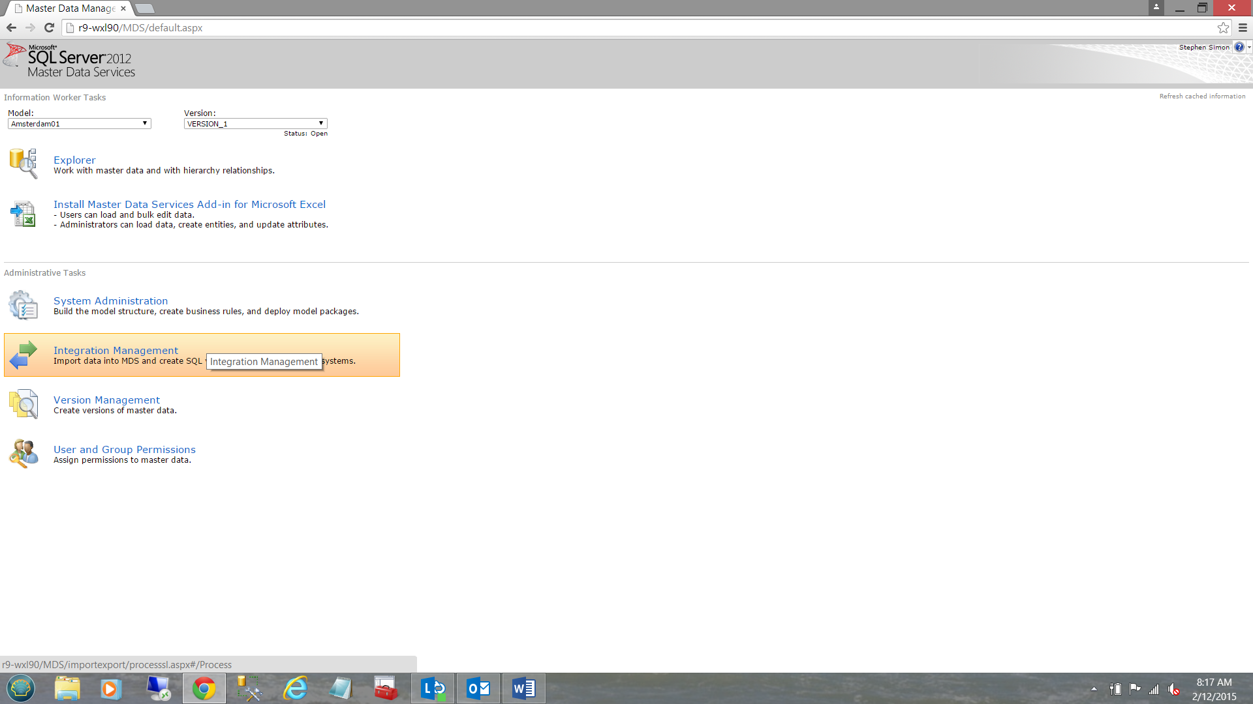Click the Integration Management arrows icon
This screenshot has height=704, width=1253.
pyautogui.click(x=23, y=355)
